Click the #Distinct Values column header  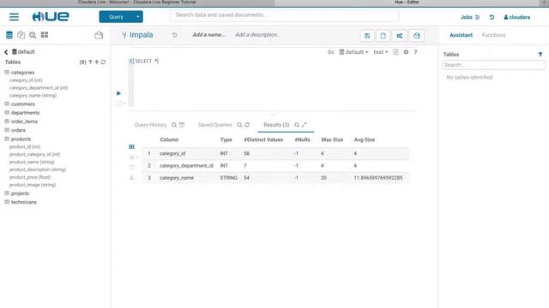pyautogui.click(x=263, y=139)
